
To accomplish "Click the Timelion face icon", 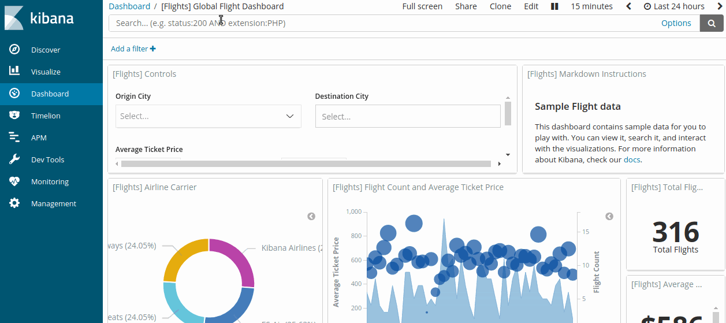I will (x=14, y=116).
